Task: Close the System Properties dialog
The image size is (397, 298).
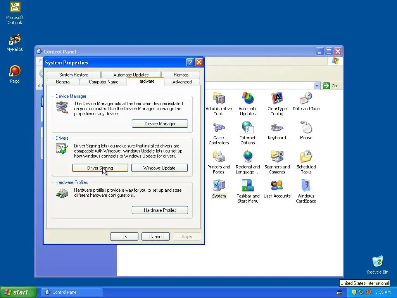Action: click(x=199, y=62)
